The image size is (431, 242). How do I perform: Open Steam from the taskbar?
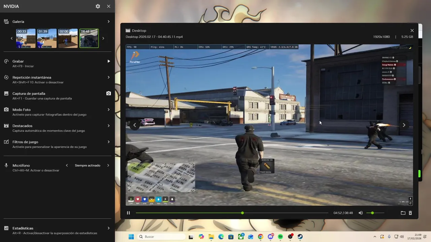coord(300,237)
